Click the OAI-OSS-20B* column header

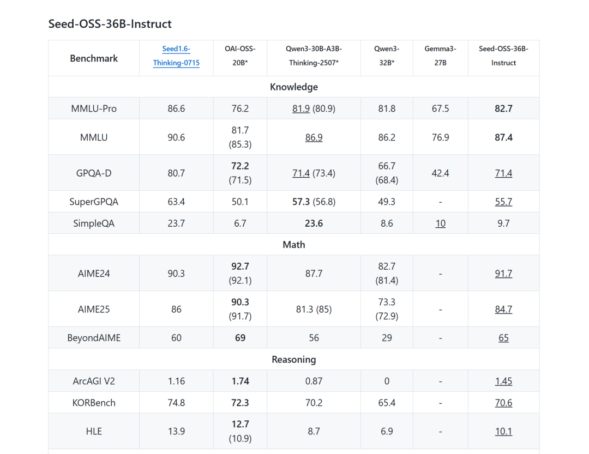240,56
